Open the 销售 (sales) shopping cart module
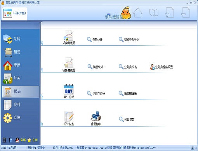The image size is (198, 151). [x=12, y=52]
